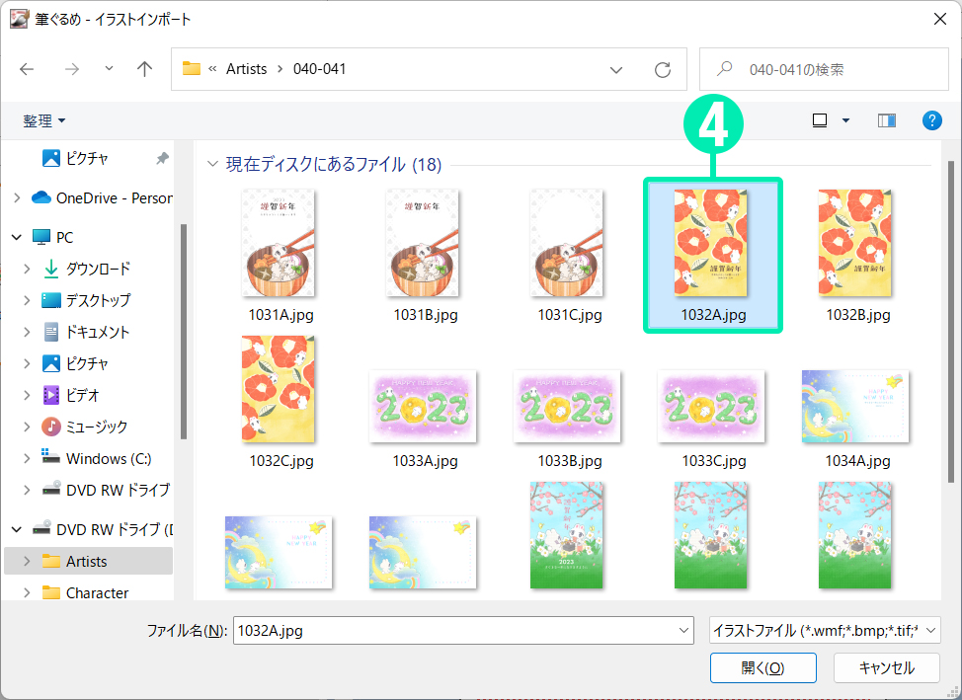Collapse the 現在ディスクにあるファイル group
The height and width of the screenshot is (700, 962).
point(212,165)
